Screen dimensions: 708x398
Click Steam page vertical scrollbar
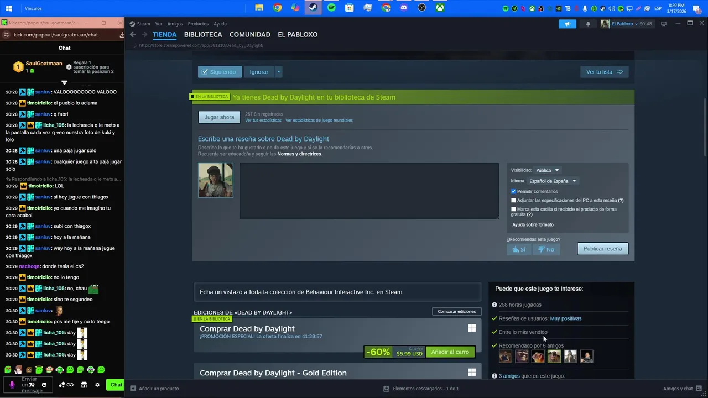(x=704, y=127)
